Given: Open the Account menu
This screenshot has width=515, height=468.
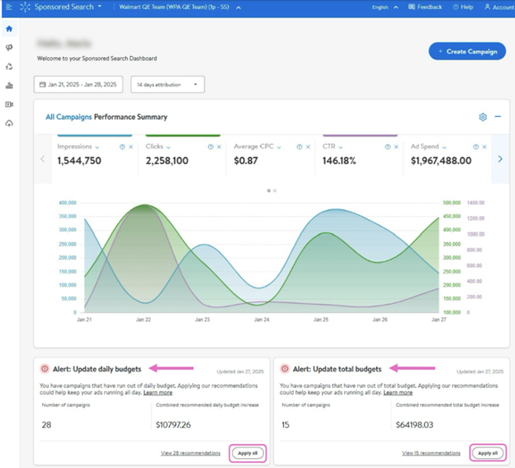Looking at the screenshot, I should tap(498, 7).
